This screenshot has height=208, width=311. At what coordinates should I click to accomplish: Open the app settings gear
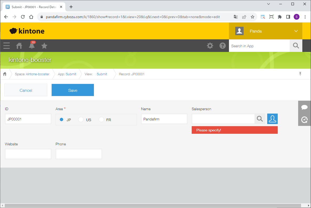point(210,46)
